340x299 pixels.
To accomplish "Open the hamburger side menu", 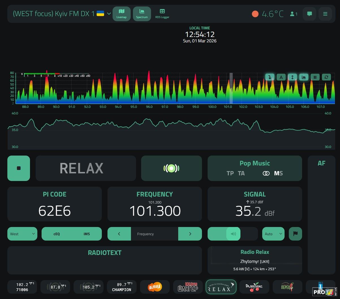I will [325, 14].
